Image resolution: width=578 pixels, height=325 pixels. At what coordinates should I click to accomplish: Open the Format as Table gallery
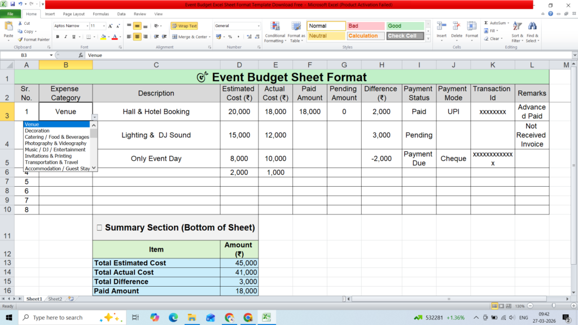click(x=296, y=32)
